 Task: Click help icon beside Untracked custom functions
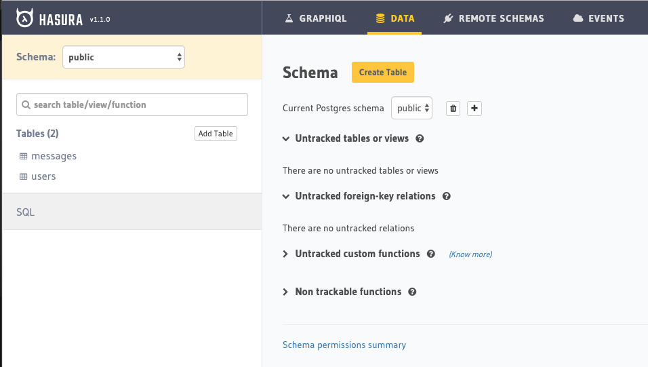coord(431,254)
